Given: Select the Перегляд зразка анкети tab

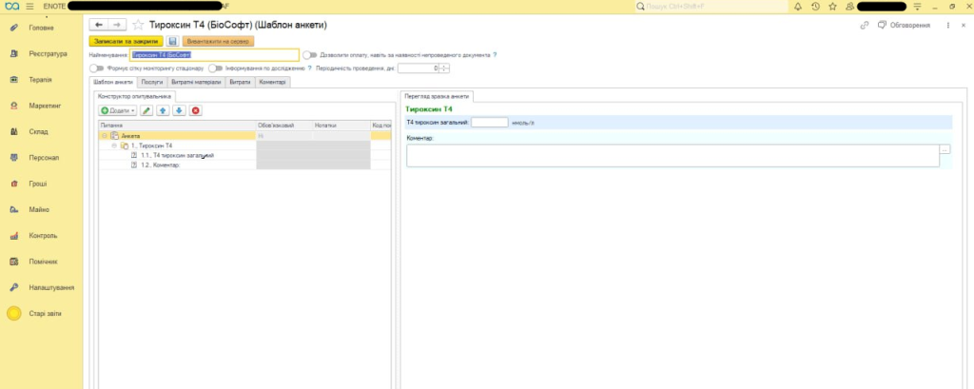Looking at the screenshot, I should pyautogui.click(x=437, y=96).
